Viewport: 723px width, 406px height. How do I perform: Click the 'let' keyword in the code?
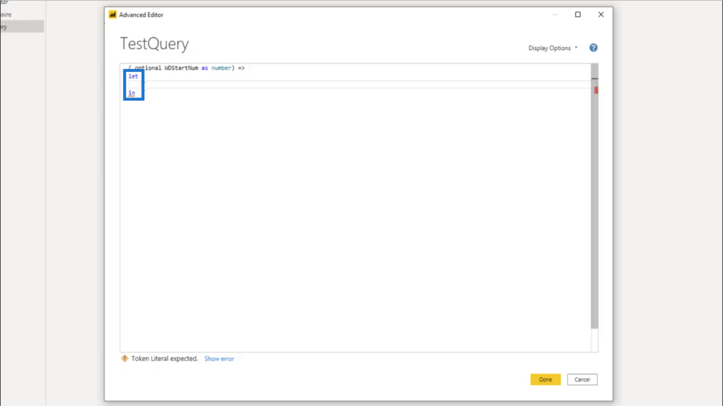pyautogui.click(x=133, y=76)
